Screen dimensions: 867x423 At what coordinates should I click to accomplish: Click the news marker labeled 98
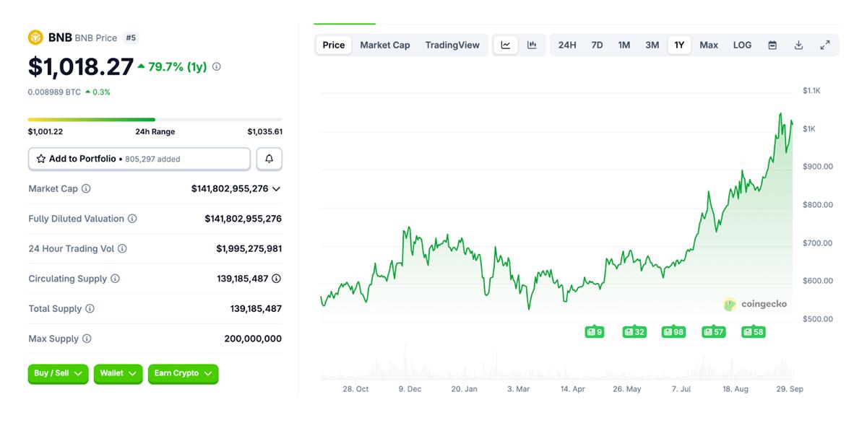click(x=673, y=332)
